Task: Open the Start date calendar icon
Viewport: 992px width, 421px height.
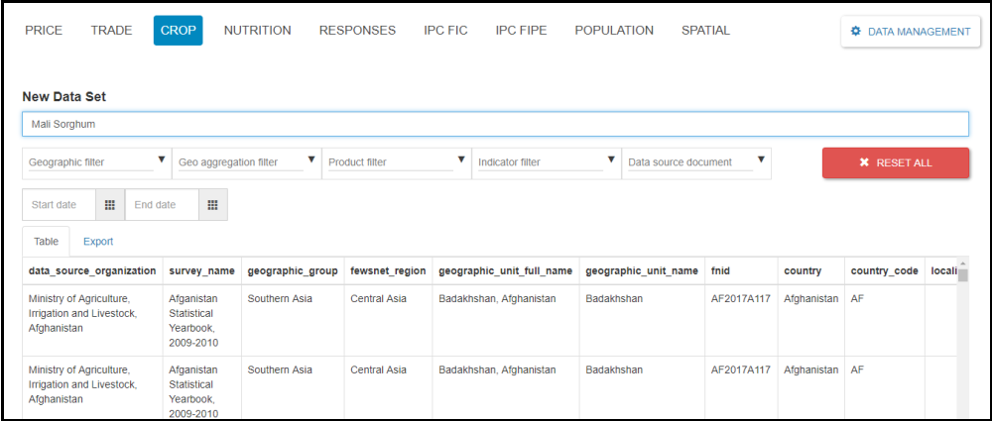Action: coord(110,205)
